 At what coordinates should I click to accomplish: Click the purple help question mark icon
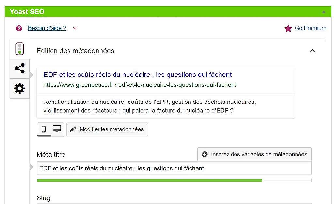[19, 28]
